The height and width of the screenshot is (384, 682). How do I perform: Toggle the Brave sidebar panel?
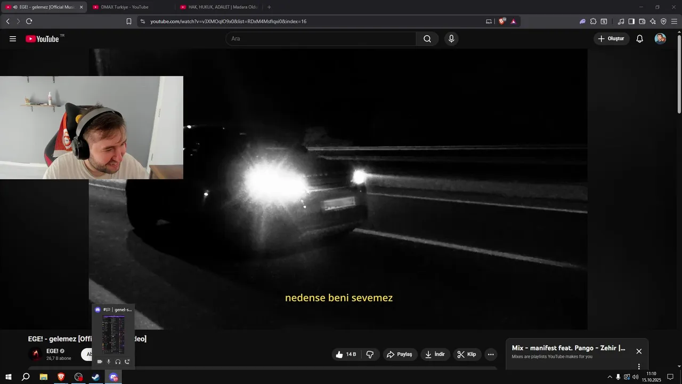631,21
